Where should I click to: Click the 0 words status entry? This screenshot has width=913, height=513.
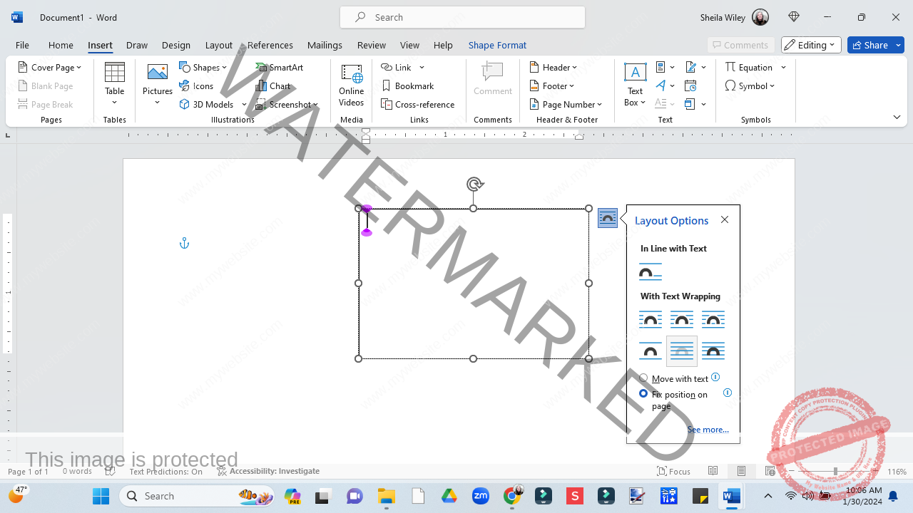[x=77, y=471]
